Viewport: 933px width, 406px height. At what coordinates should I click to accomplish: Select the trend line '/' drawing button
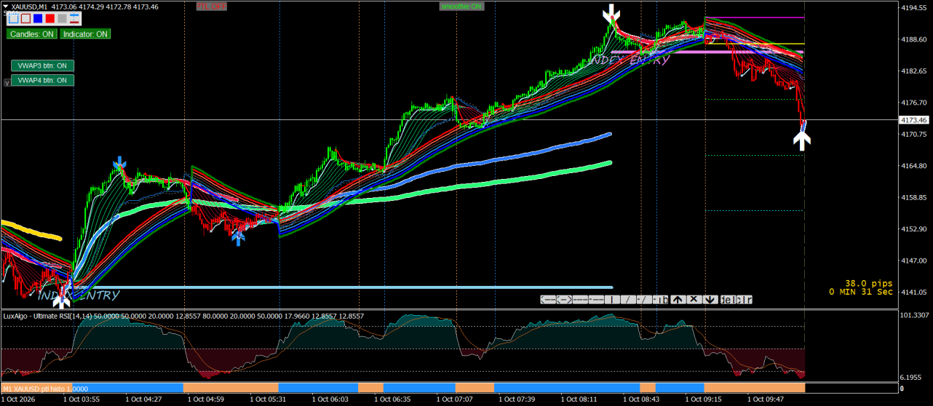[x=628, y=300]
